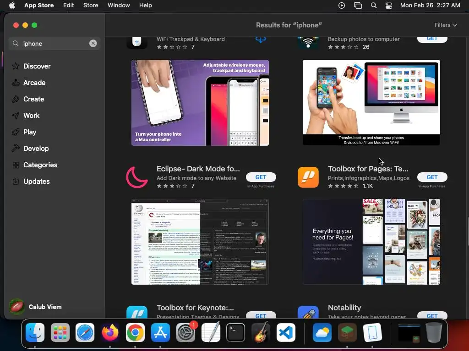The image size is (469, 351).
Task: Click the search field containing iphone
Action: [55, 43]
